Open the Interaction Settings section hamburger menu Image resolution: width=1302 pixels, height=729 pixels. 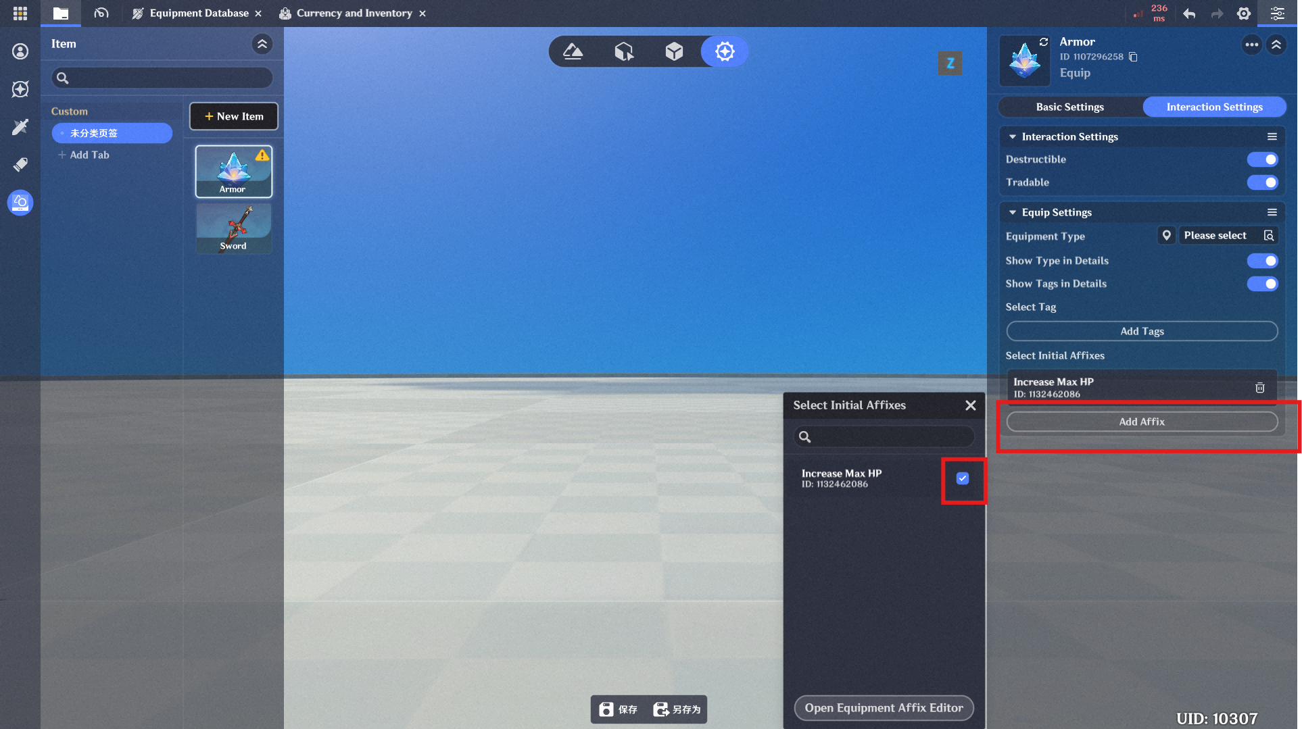(1272, 136)
